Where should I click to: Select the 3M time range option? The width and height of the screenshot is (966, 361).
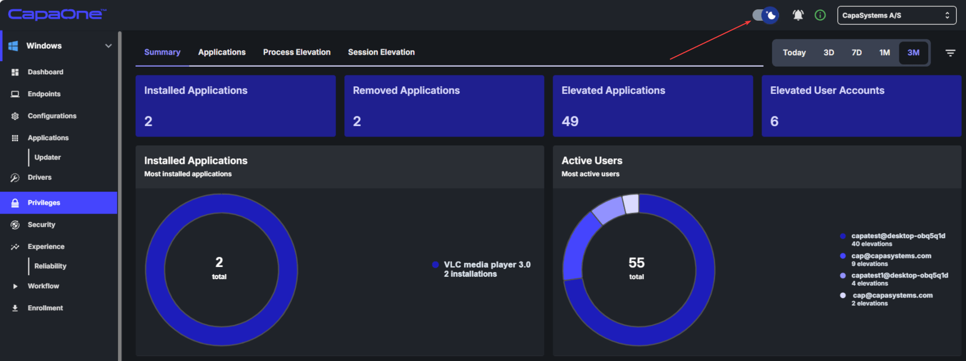pos(913,53)
